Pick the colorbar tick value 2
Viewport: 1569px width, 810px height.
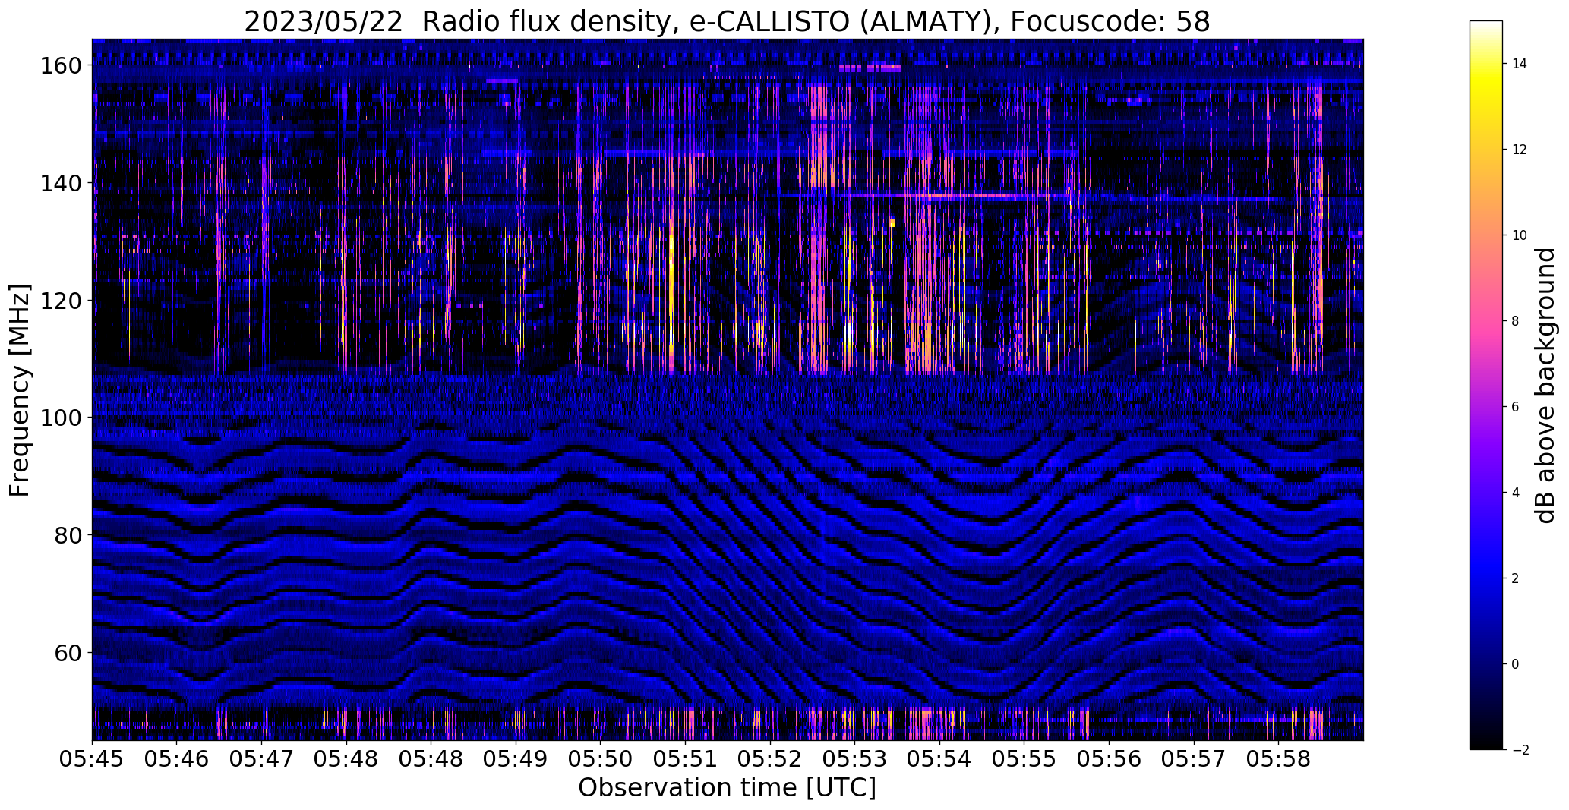(x=1515, y=578)
